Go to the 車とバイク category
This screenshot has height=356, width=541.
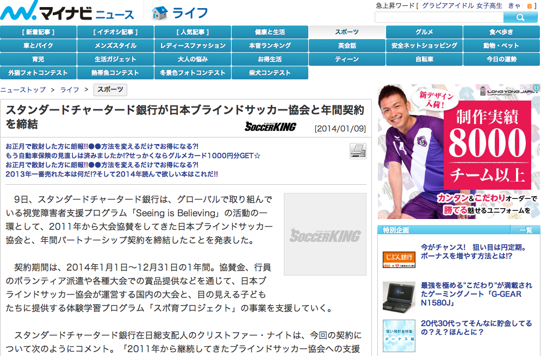click(38, 46)
